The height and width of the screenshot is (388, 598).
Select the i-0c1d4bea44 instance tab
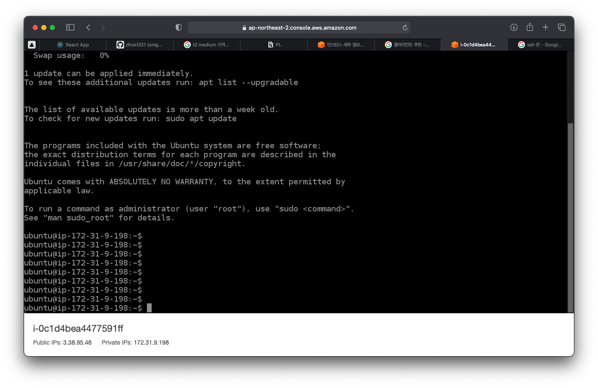pos(474,45)
